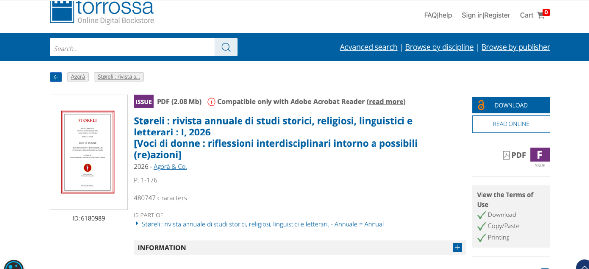The height and width of the screenshot is (269, 589).
Task: Click the info icon beside compatibility notice
Action: pos(211,102)
